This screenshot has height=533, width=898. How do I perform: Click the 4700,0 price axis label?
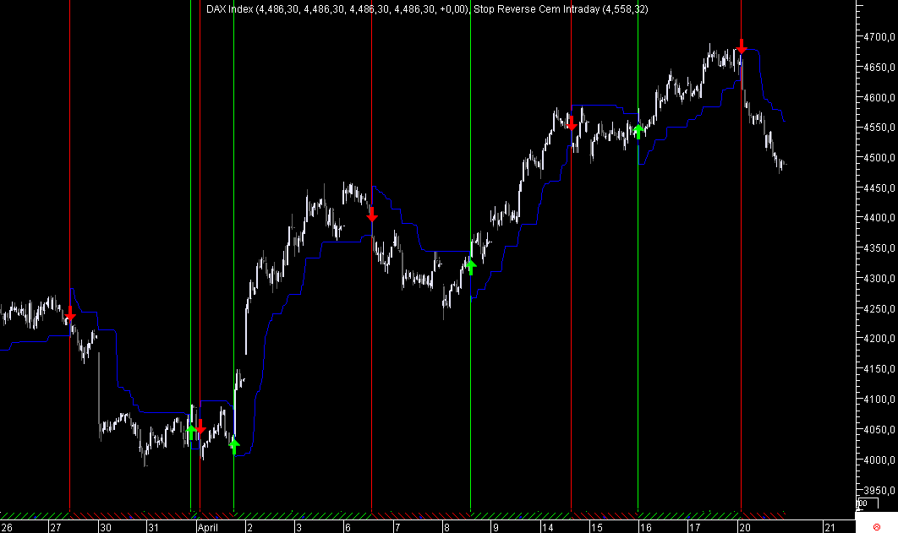click(879, 36)
